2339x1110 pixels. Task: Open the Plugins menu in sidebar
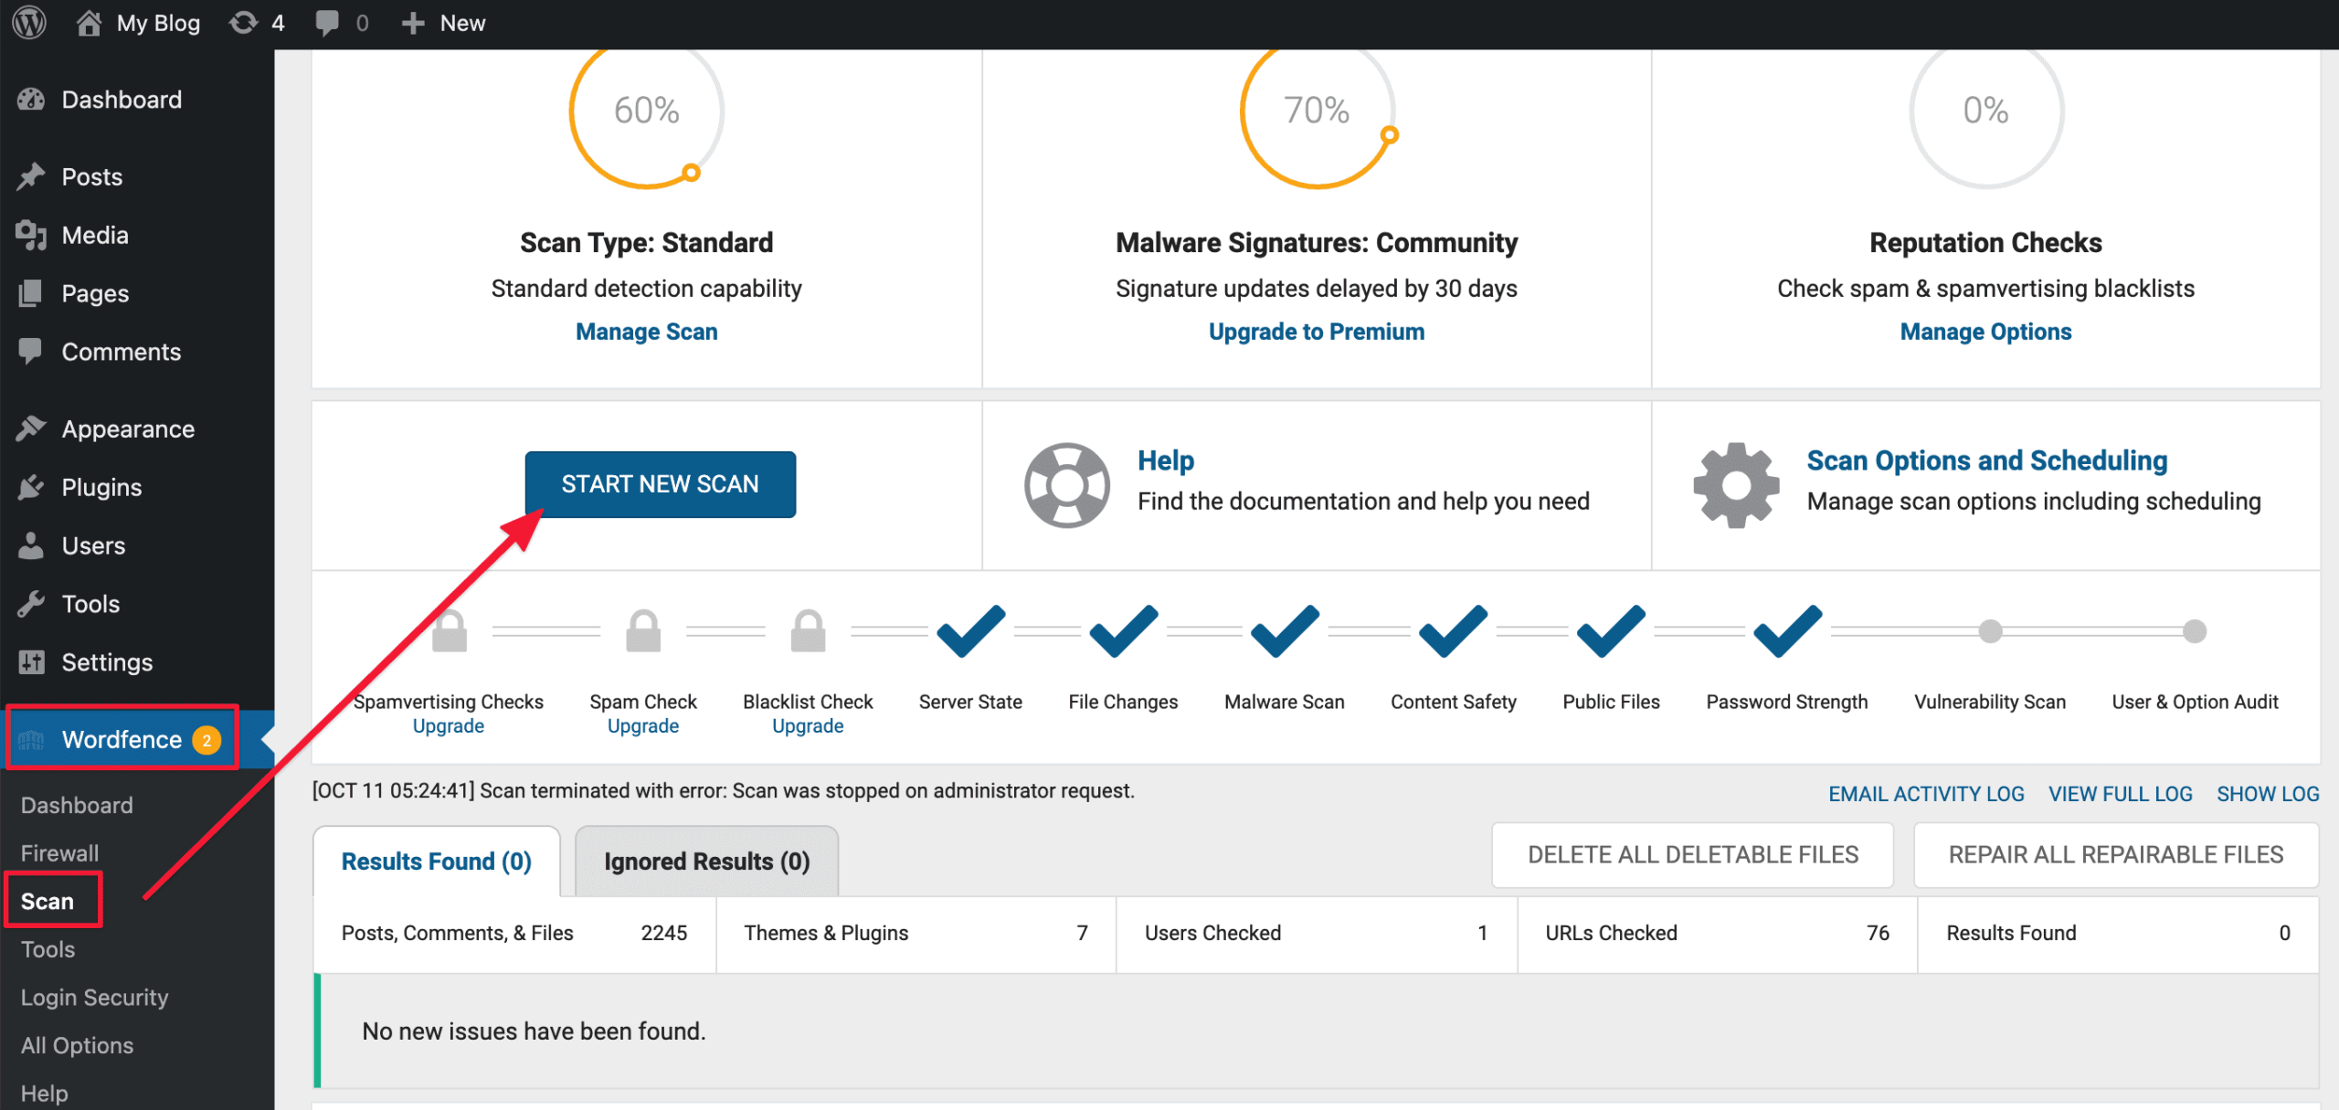pyautogui.click(x=101, y=487)
